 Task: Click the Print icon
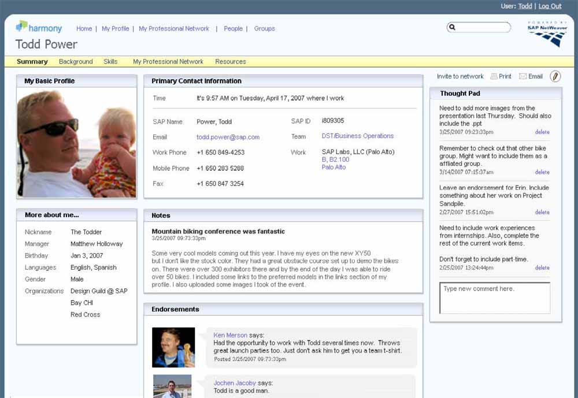[x=494, y=76]
